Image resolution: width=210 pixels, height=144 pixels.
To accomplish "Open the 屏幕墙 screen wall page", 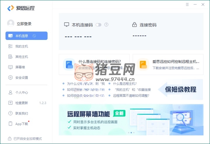I will coord(20,67).
